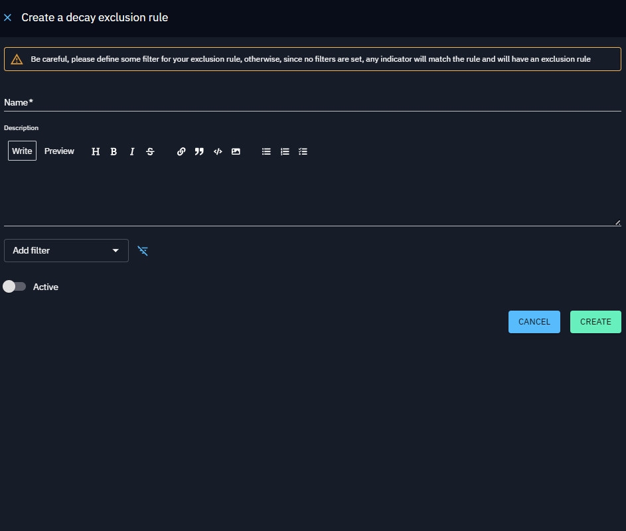
Task: Add an unordered bullet list
Action: point(266,151)
